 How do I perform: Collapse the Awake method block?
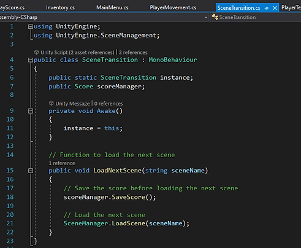[x=31, y=111]
